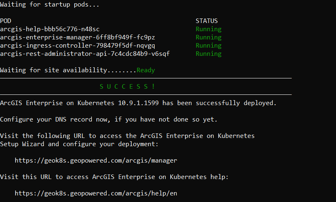
Task: Select pod arcgis-enterprise-manager-6ff8bf949f-fc9pz
Action: coord(78,37)
